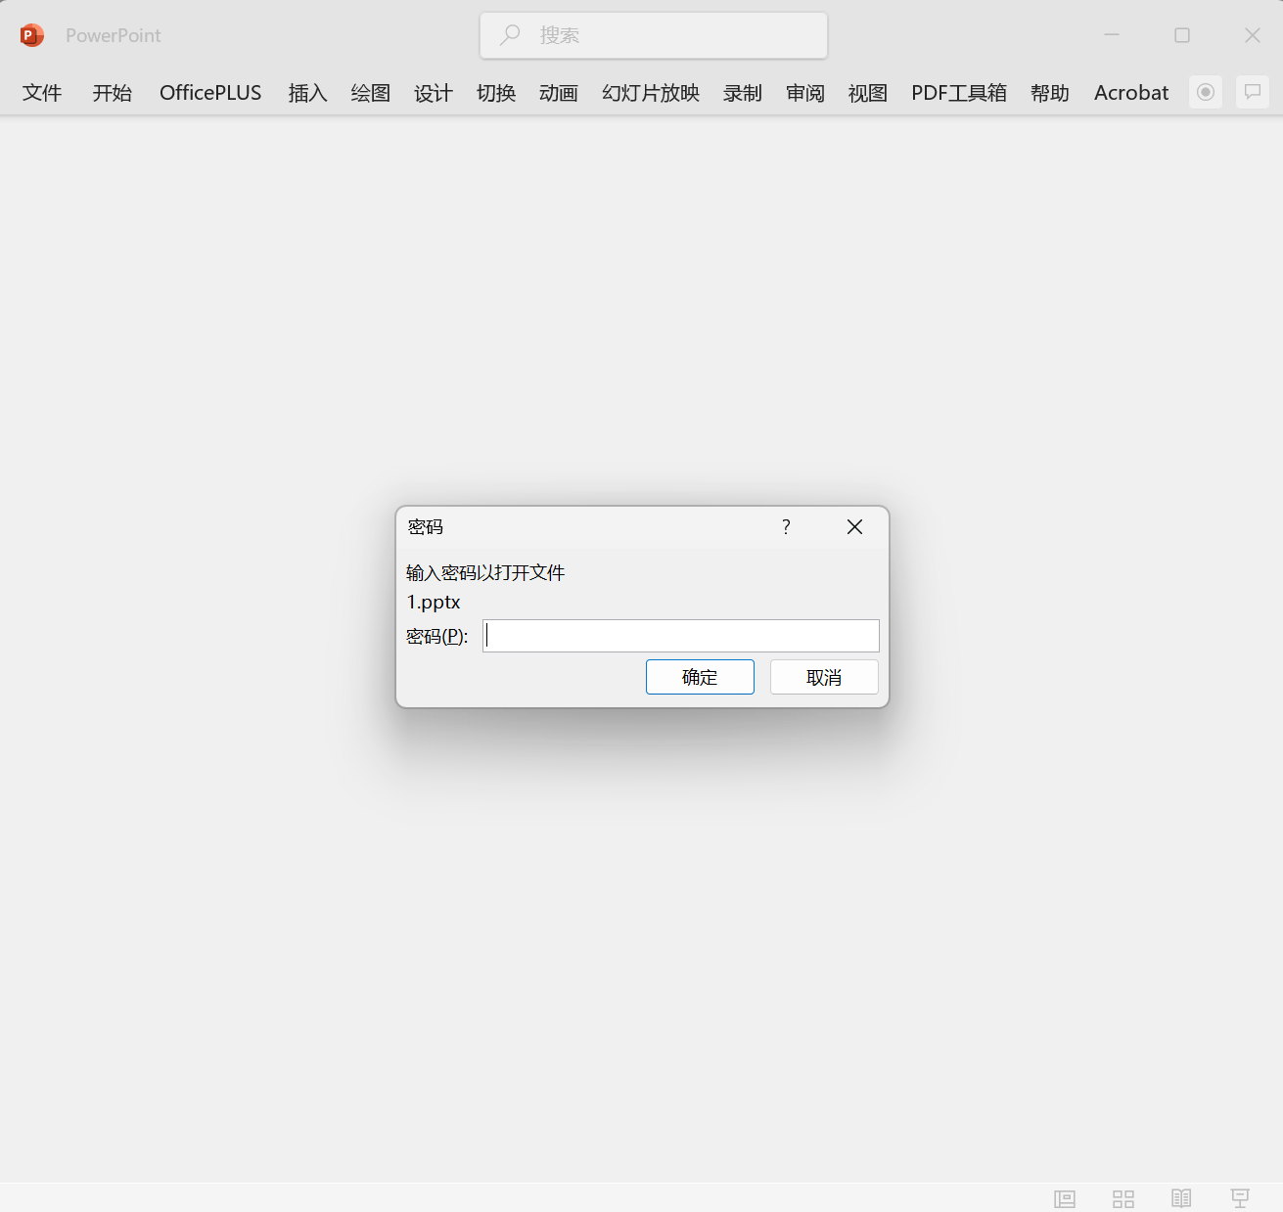This screenshot has height=1212, width=1283.
Task: Click the help question mark in password dialog
Action: click(x=786, y=527)
